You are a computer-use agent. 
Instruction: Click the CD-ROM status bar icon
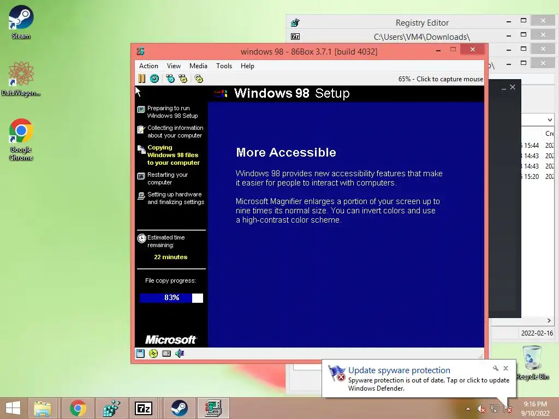(x=153, y=354)
